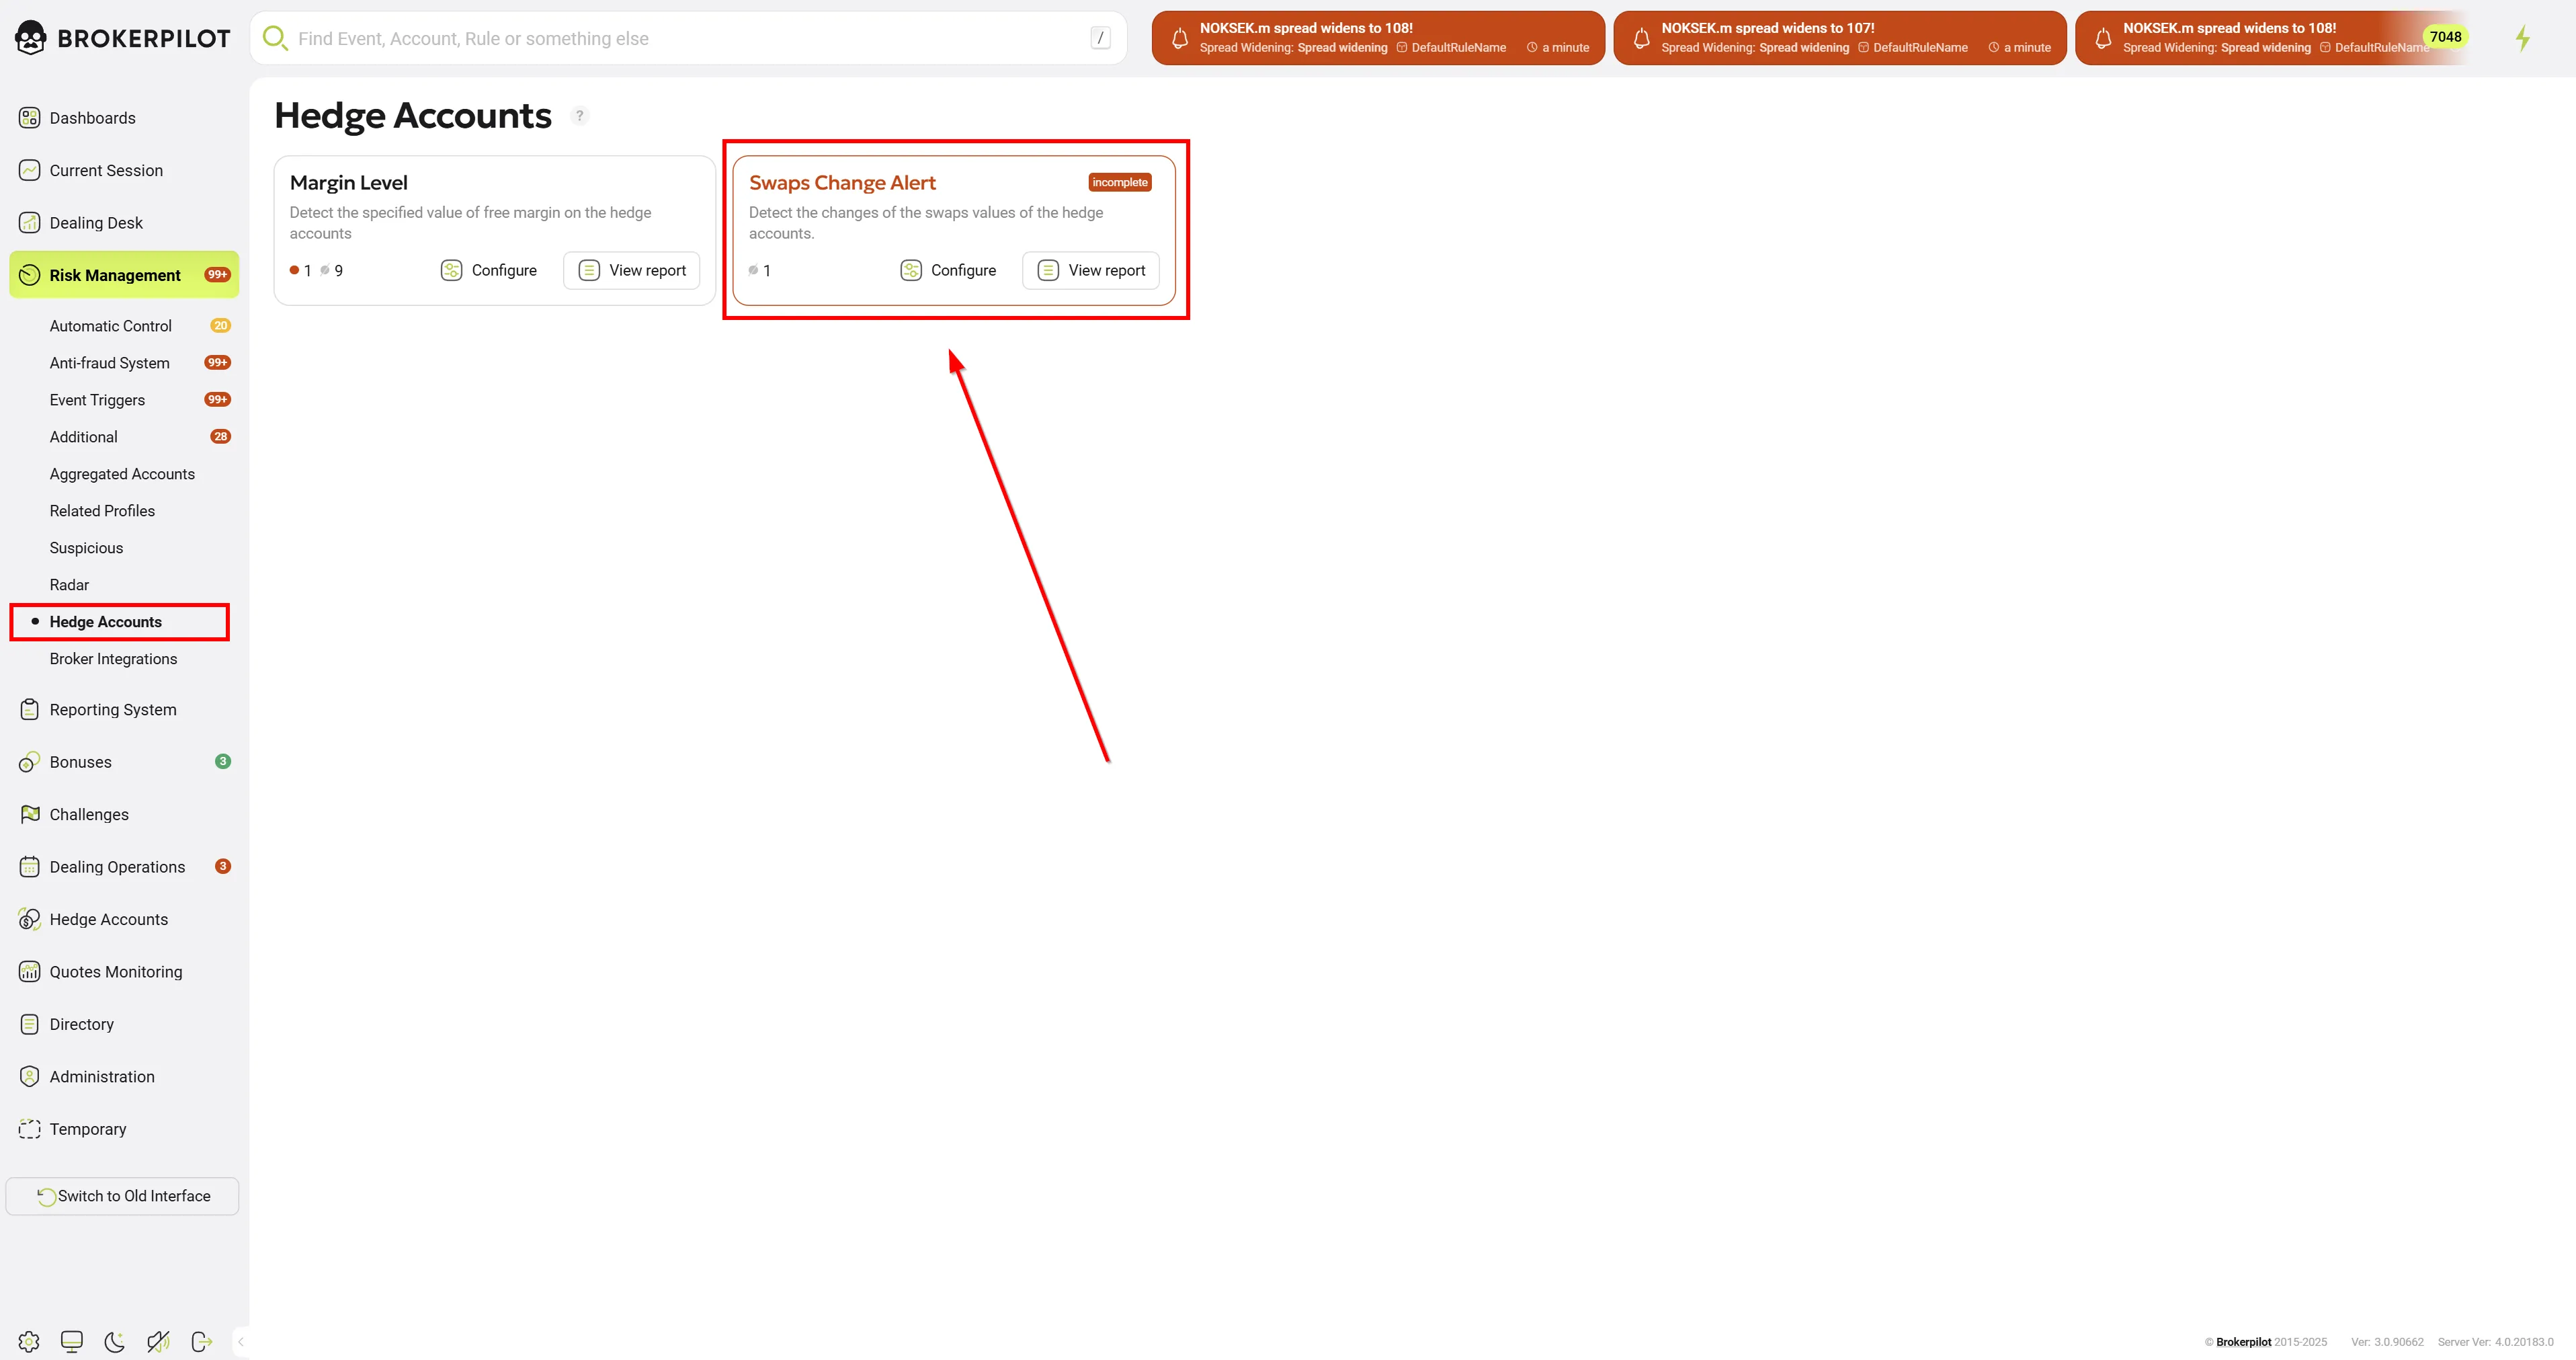
Task: Click the Risk Management shield icon
Action: point(30,275)
